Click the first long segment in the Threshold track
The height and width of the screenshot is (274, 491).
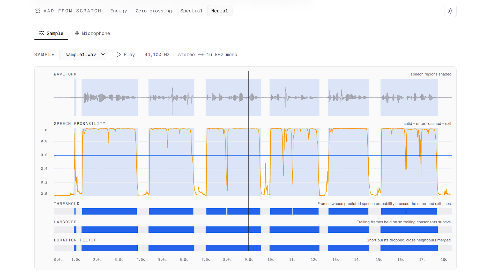[109, 211]
